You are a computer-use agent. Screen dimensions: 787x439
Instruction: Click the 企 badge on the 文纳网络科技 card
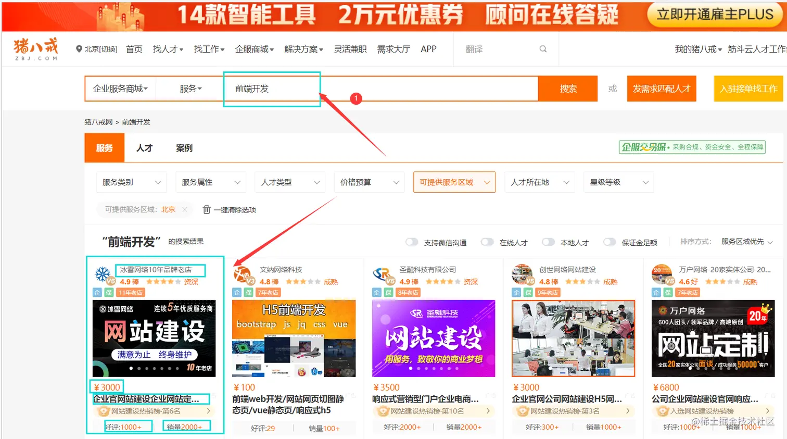pos(237,293)
